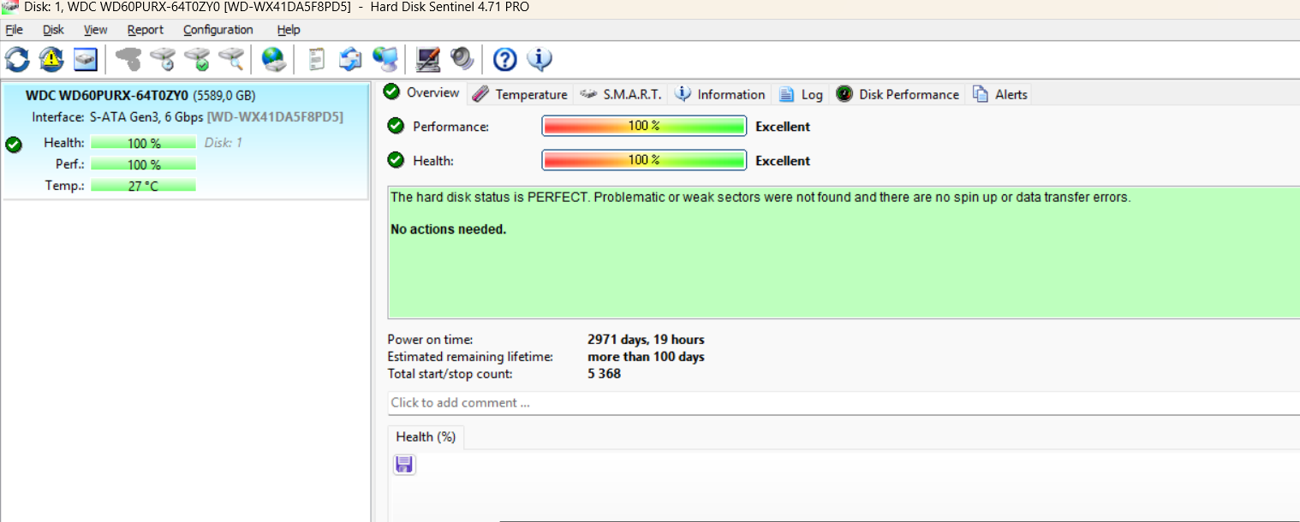Click the 'Excellent' rating beside Health
The height and width of the screenshot is (522, 1300).
tap(783, 161)
